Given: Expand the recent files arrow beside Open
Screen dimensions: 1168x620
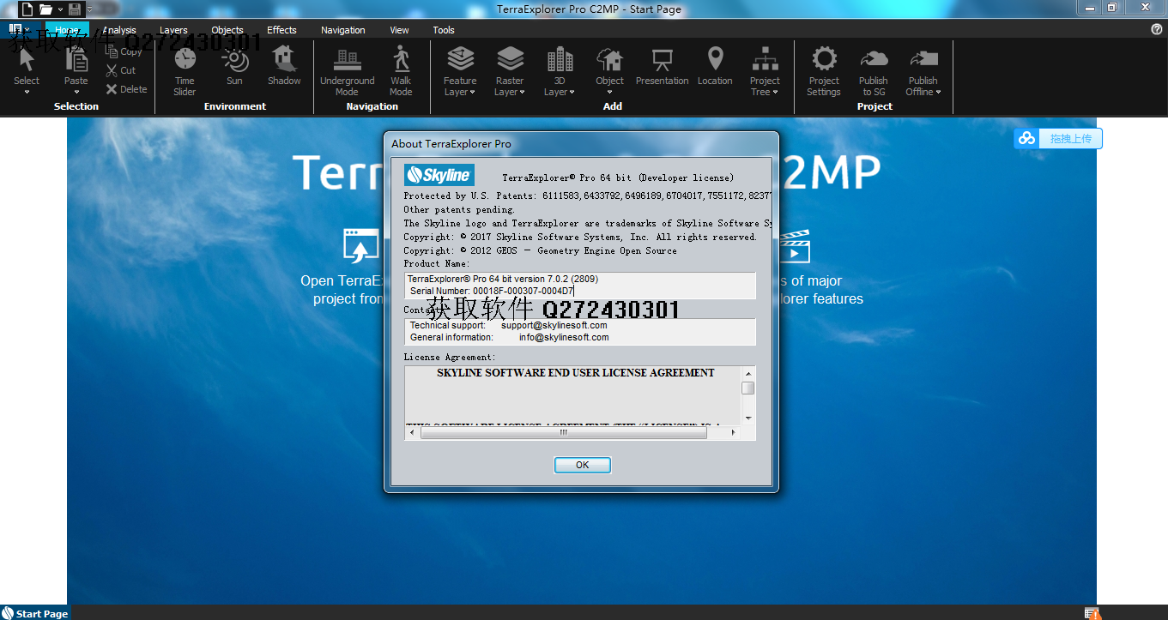Looking at the screenshot, I should click(59, 9).
